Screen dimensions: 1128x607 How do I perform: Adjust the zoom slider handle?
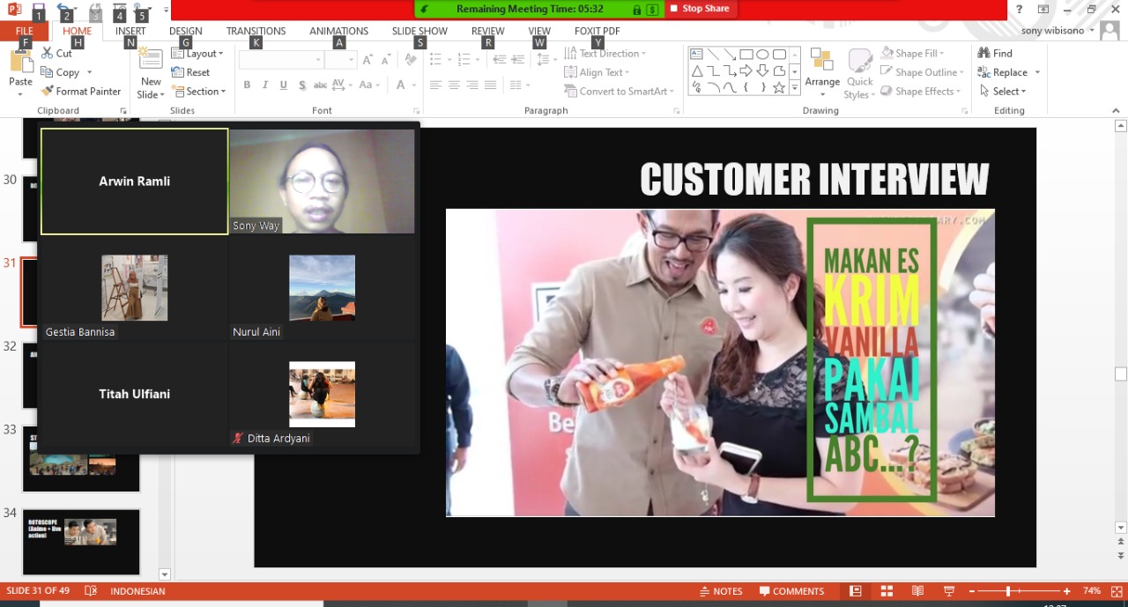click(x=1008, y=591)
